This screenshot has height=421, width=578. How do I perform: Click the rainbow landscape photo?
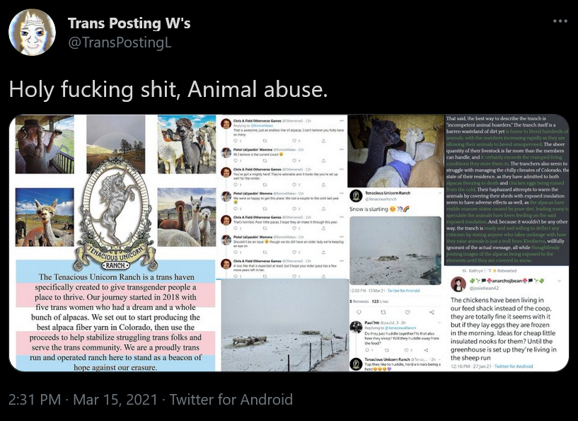(x=116, y=144)
